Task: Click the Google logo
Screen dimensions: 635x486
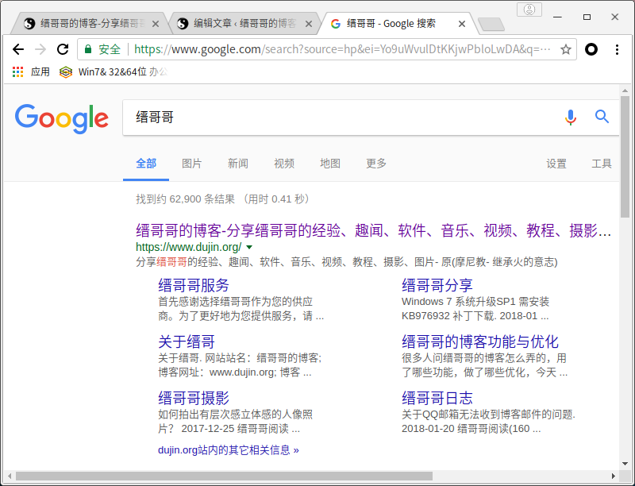Action: pyautogui.click(x=62, y=118)
